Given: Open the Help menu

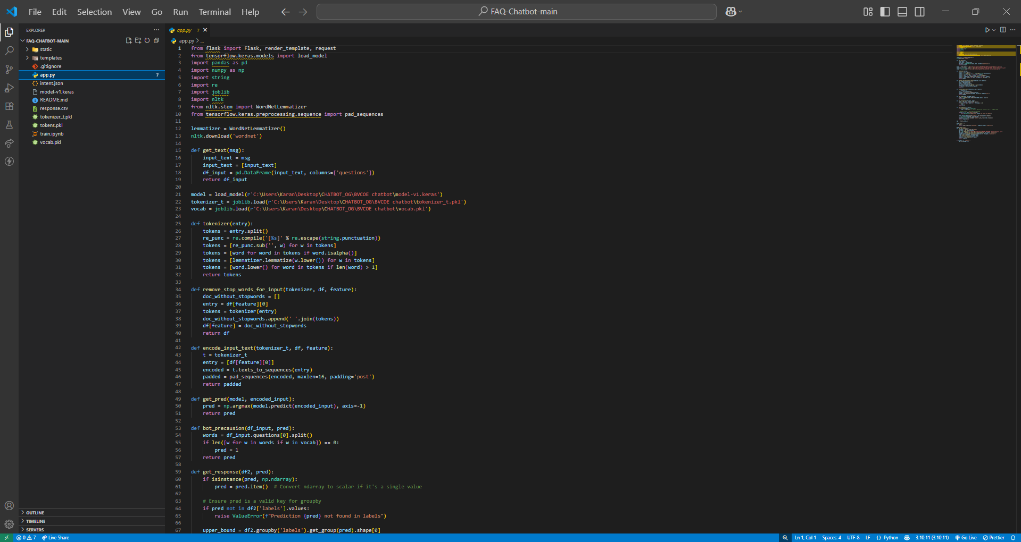Looking at the screenshot, I should (250, 12).
